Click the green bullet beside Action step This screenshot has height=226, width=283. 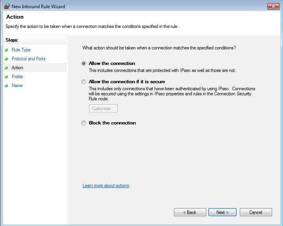pyautogui.click(x=6, y=68)
